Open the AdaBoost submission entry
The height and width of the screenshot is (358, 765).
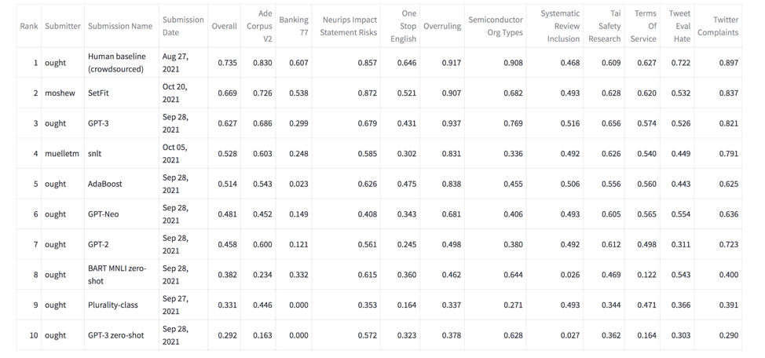[x=105, y=184]
